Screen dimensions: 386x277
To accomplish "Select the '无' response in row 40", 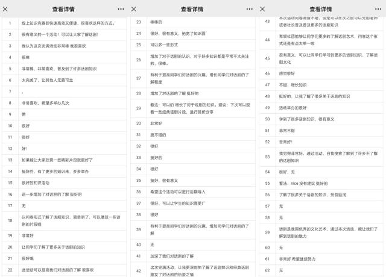I will [152, 244].
